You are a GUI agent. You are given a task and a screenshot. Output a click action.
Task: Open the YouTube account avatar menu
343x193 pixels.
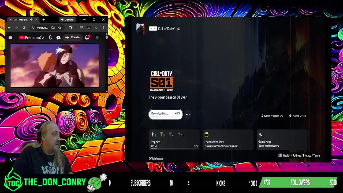click(97, 38)
